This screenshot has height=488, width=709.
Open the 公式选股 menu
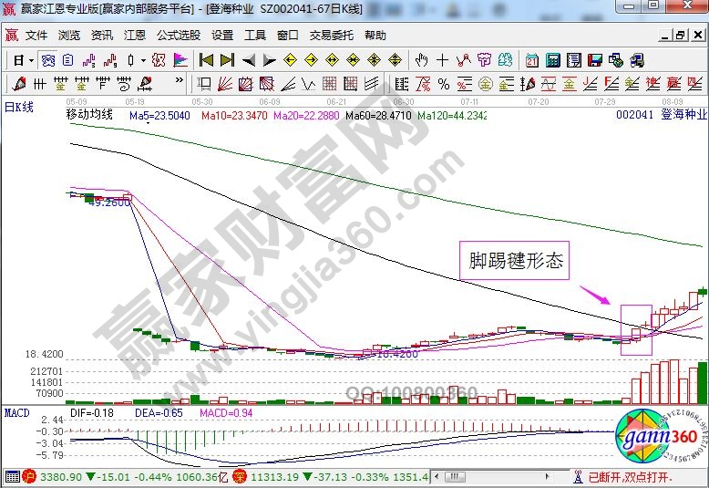pos(178,36)
